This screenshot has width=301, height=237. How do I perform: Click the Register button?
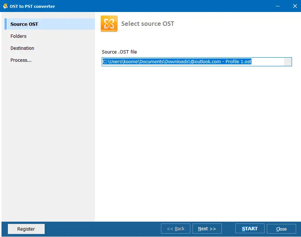pos(26,229)
